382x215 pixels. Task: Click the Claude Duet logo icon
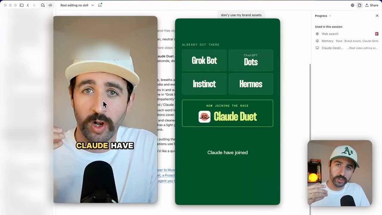tap(204, 116)
